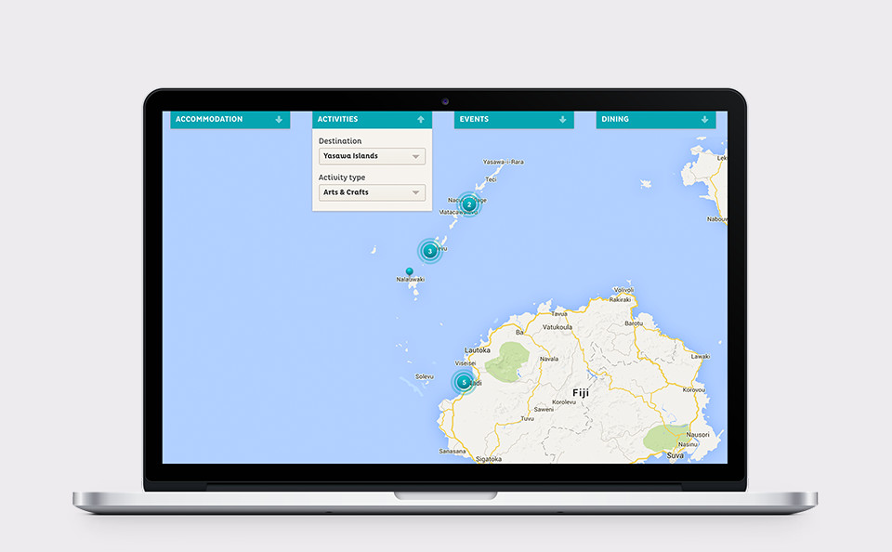Image resolution: width=892 pixels, height=552 pixels.
Task: Click the Tavua town label
Action: pos(559,313)
